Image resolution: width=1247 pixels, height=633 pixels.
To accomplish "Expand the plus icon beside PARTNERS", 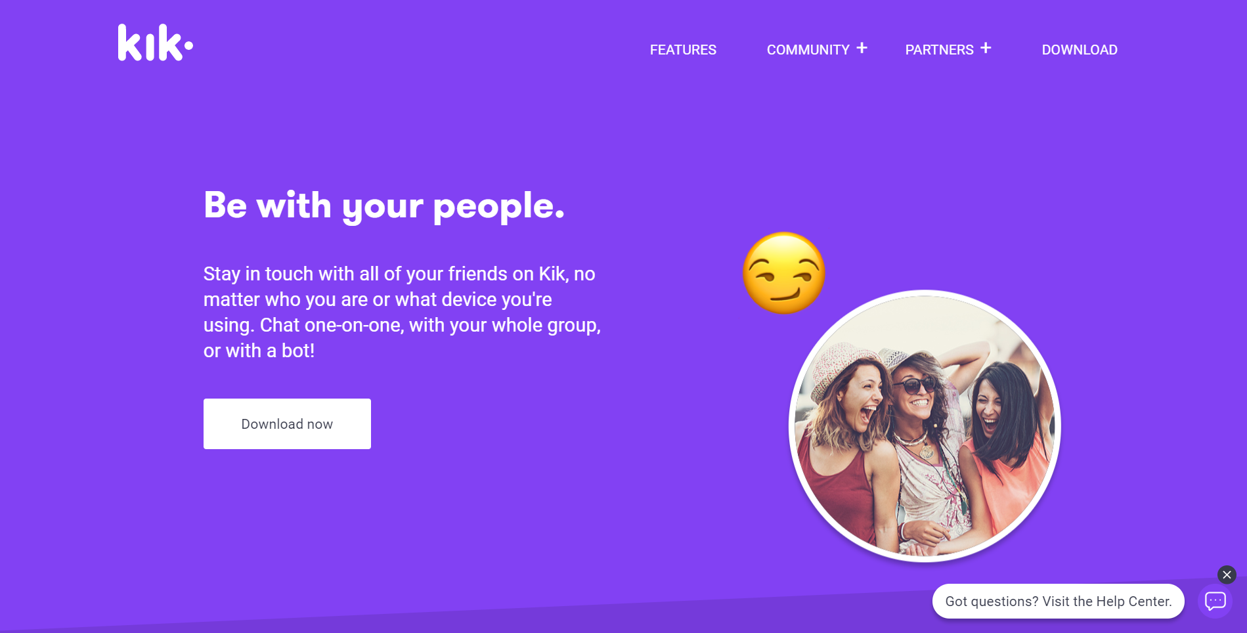I will tap(986, 48).
